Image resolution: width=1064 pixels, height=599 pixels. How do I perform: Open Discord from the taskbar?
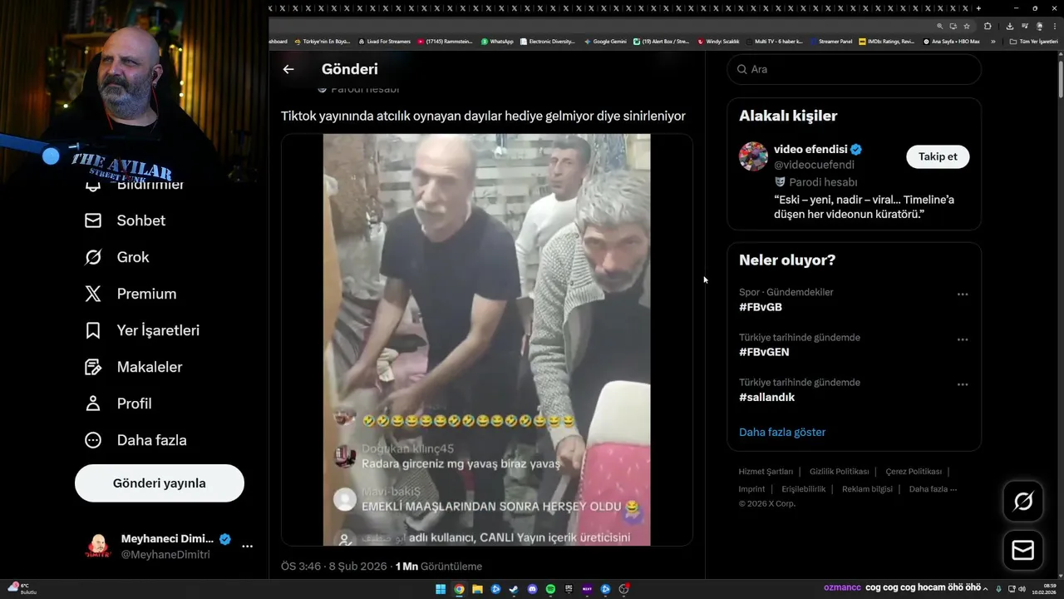tap(532, 589)
